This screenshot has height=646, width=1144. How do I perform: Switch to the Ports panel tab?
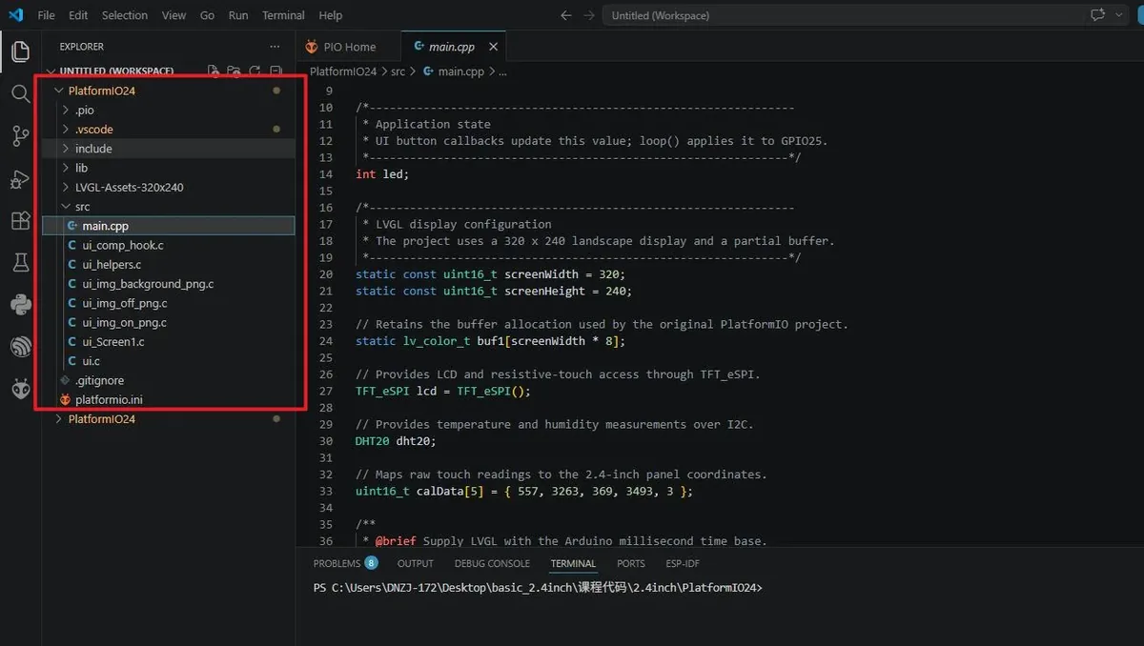pos(631,563)
